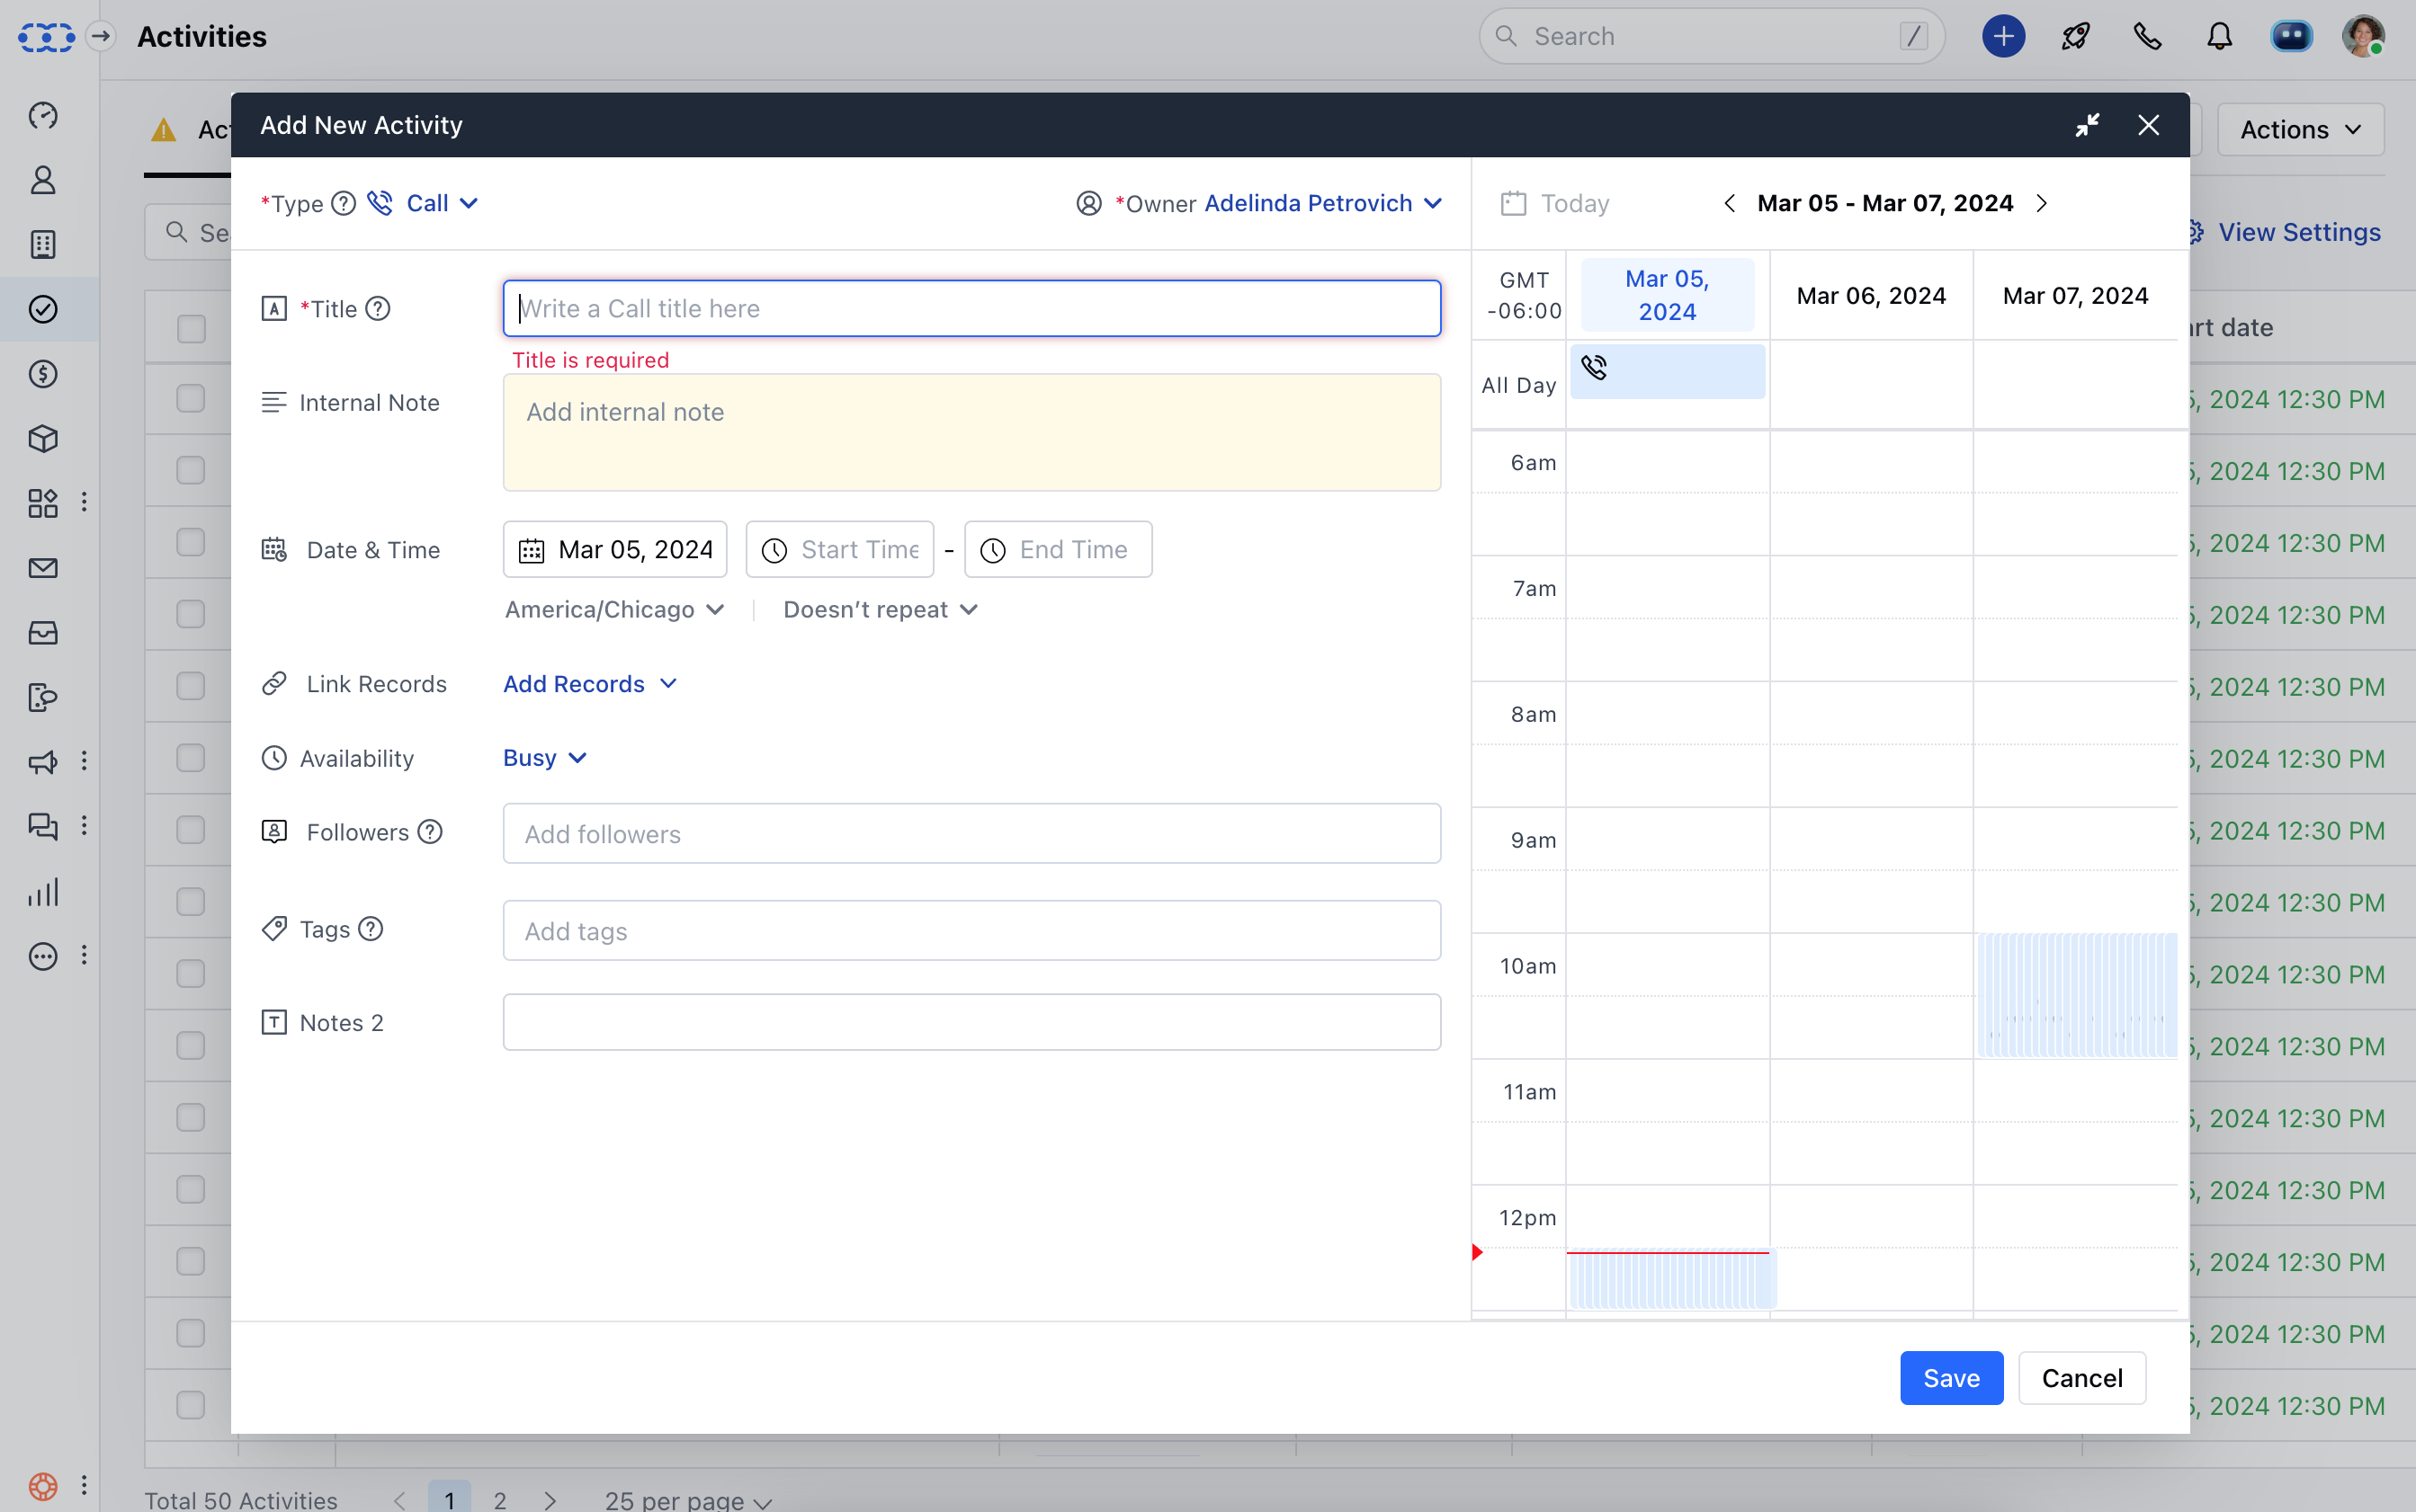Open the Doesn't repeat dropdown
Viewport: 2416px width, 1512px height.
coord(879,609)
